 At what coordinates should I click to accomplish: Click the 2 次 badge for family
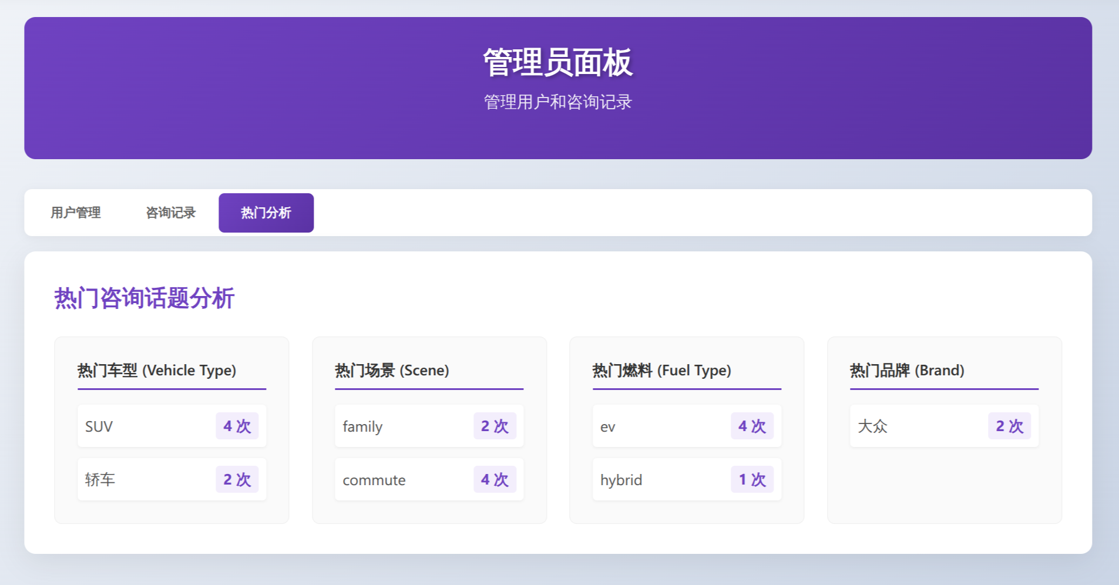495,426
